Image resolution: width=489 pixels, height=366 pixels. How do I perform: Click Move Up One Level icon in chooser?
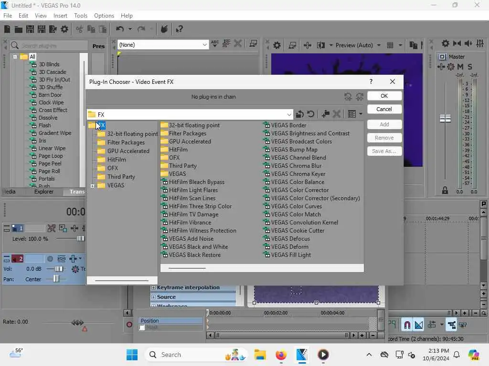tap(300, 114)
